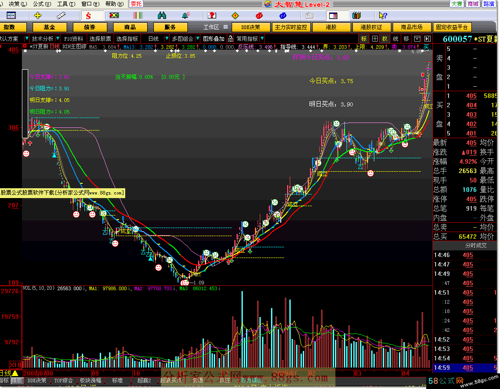Click the 港股 button
Viewport: 500px width, 389px height.
(331, 27)
